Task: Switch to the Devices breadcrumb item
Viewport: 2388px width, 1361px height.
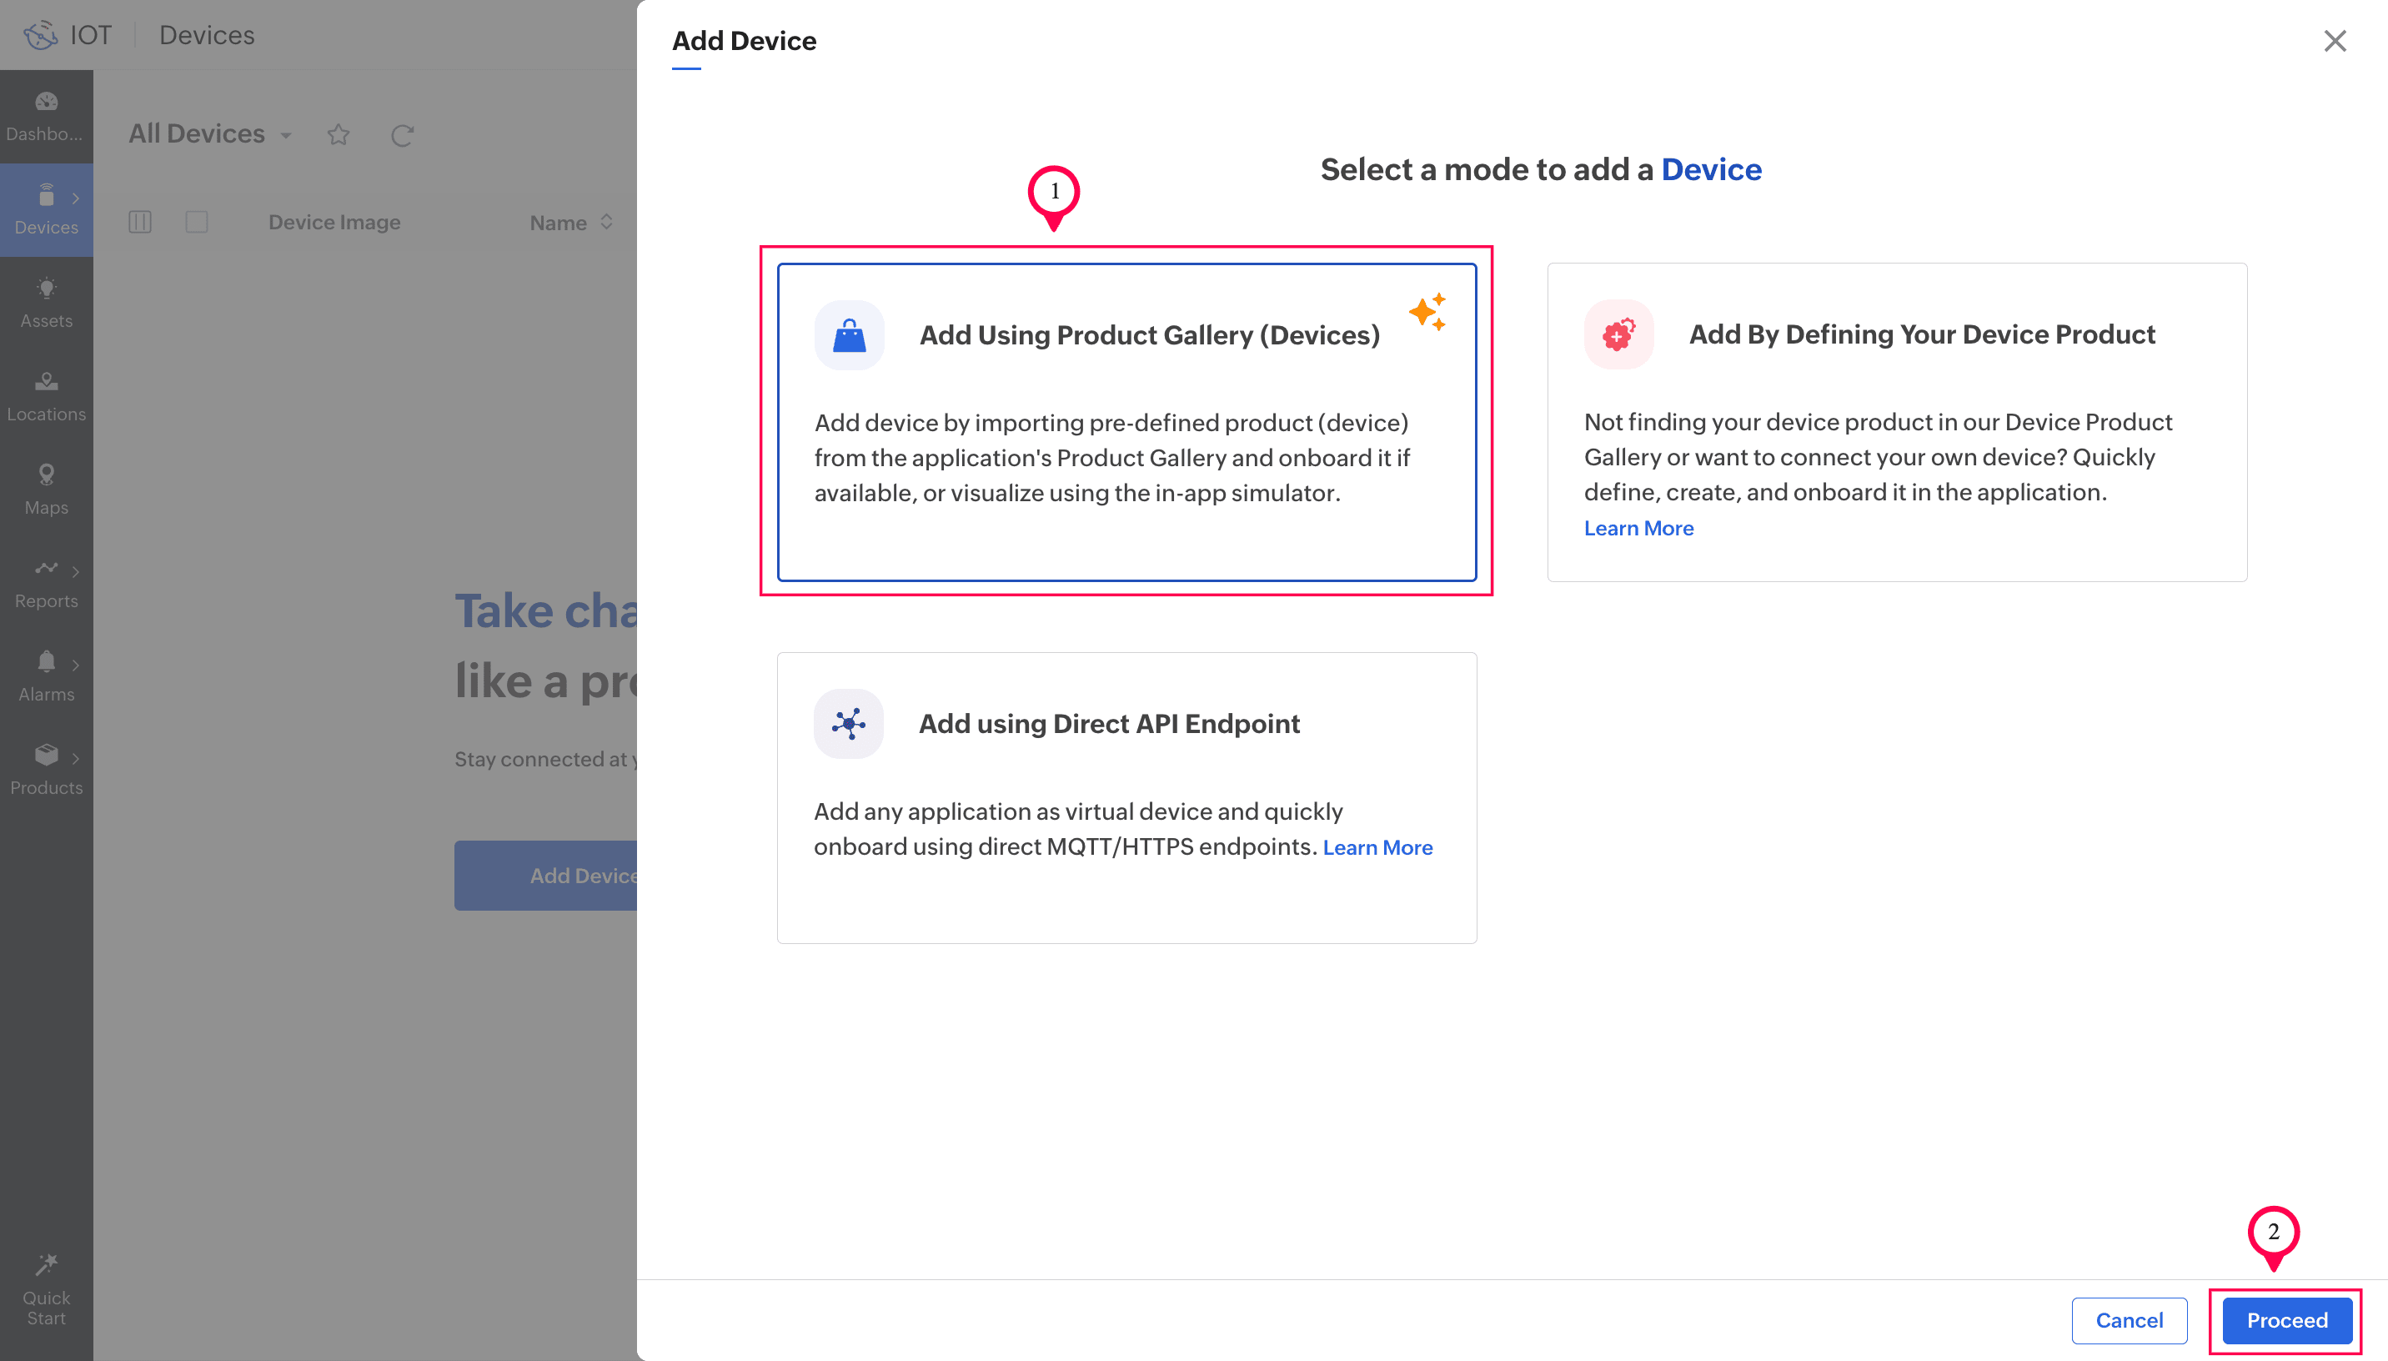Action: 206,34
